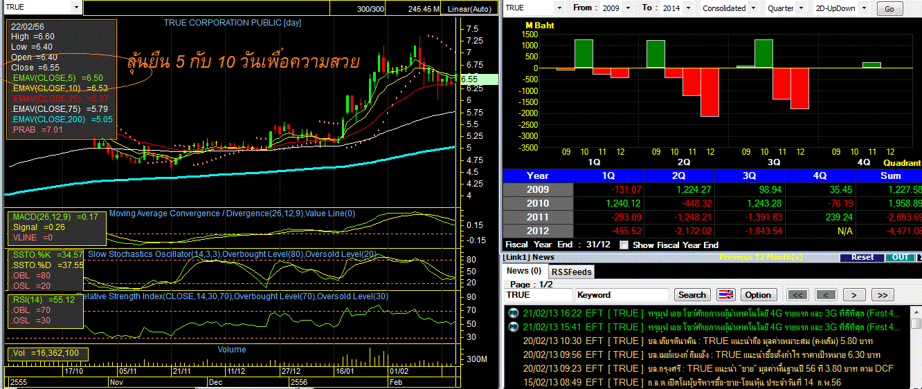Image resolution: width=922 pixels, height=389 pixels.
Task: Click the news list scrollbar up arrow
Action: (916, 311)
